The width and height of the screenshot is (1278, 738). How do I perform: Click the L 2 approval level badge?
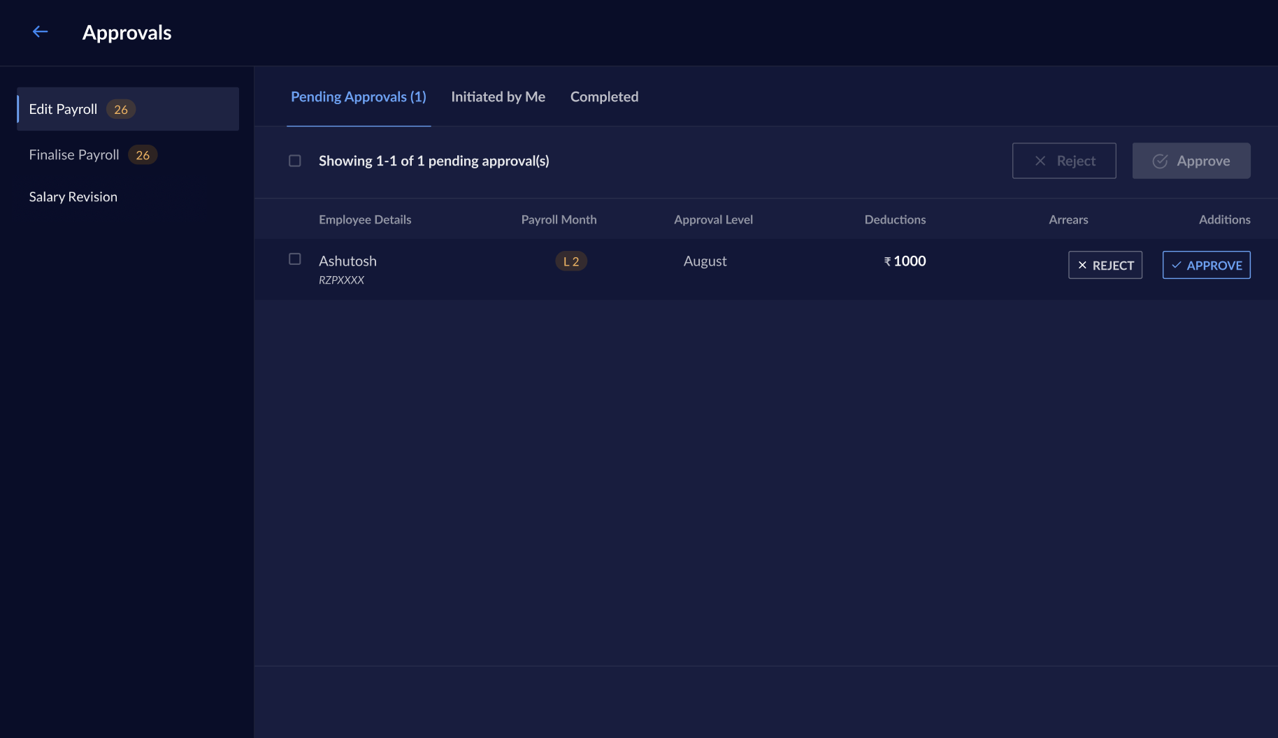(x=571, y=261)
